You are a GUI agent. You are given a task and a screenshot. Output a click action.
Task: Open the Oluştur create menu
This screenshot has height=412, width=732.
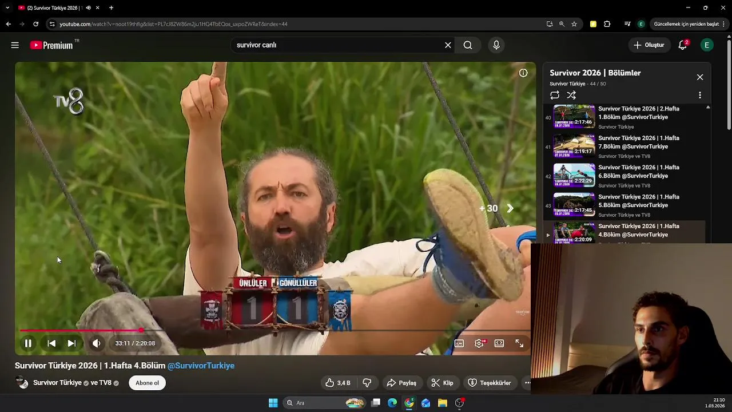pyautogui.click(x=649, y=45)
